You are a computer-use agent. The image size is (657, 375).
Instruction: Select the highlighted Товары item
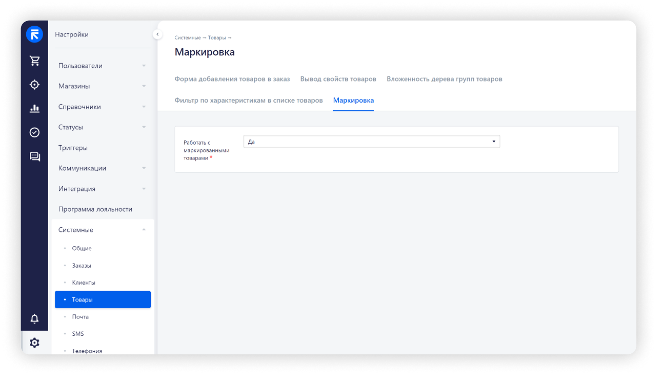point(103,299)
